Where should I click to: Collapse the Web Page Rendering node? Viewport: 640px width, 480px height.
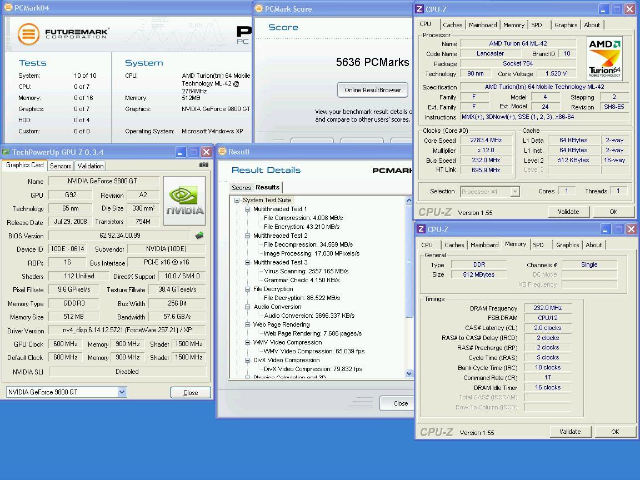pos(247,324)
